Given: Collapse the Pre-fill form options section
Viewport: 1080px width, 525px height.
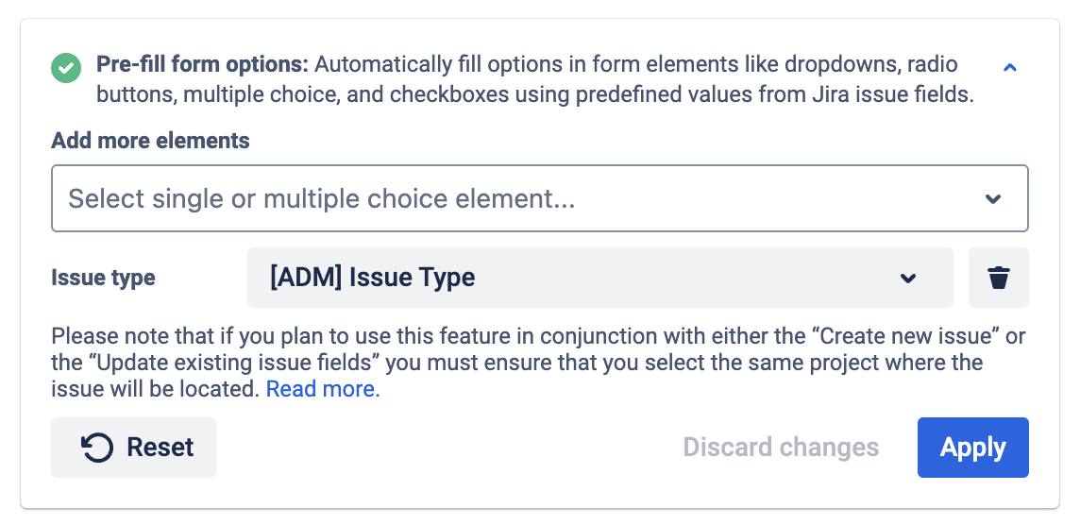Looking at the screenshot, I should (x=1010, y=68).
